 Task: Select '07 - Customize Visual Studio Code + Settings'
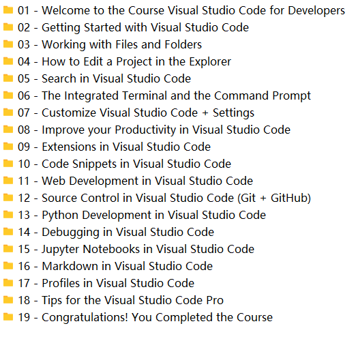click(x=136, y=113)
